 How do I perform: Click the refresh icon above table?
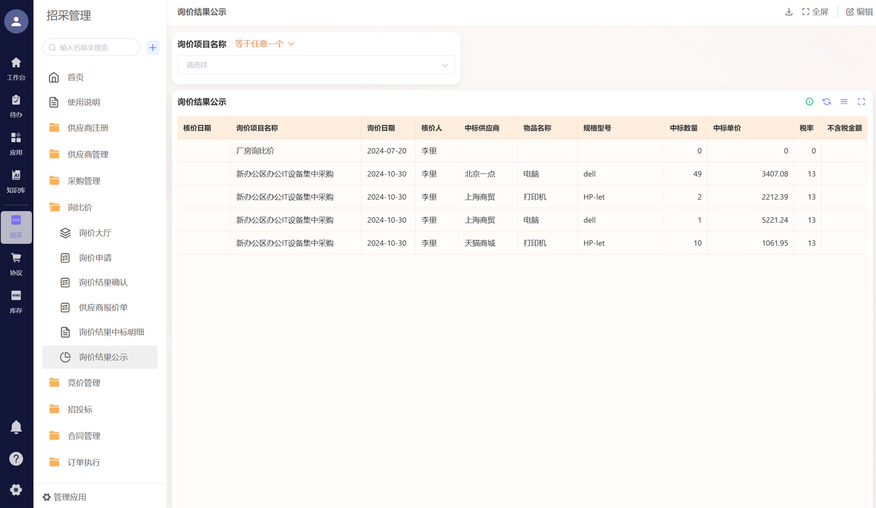pos(827,102)
